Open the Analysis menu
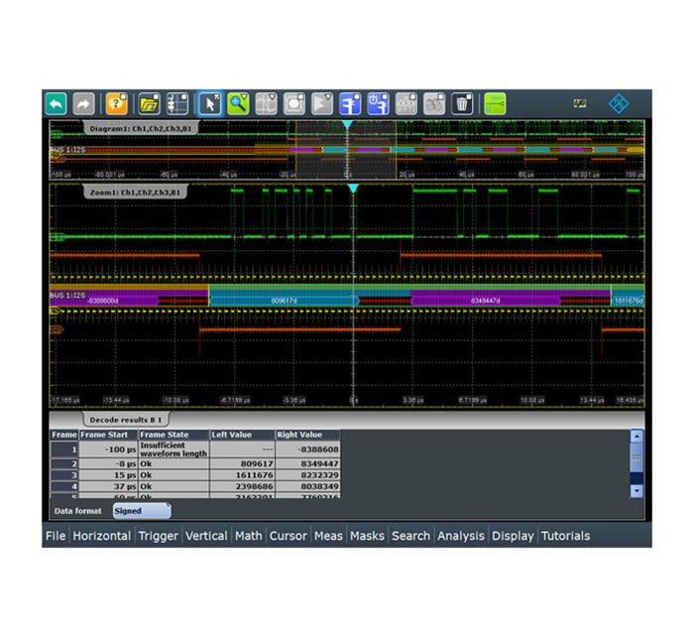 461,536
